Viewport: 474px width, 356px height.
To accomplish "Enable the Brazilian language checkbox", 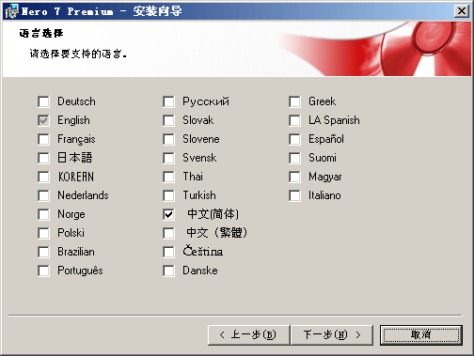I will [x=43, y=252].
